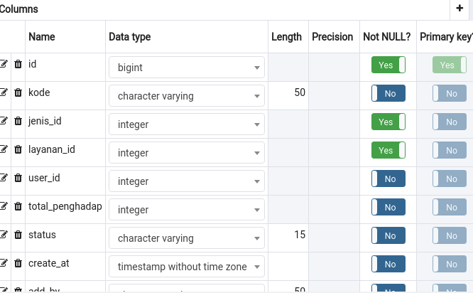Expand character varying dropdown for kode

[x=187, y=96]
